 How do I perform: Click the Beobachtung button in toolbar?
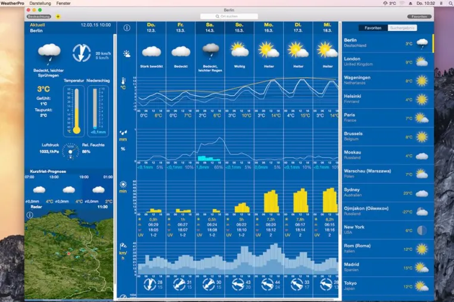(39, 17)
